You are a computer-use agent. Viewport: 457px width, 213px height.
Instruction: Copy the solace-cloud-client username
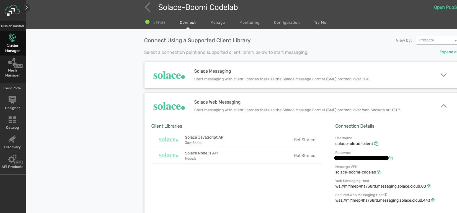376,143
